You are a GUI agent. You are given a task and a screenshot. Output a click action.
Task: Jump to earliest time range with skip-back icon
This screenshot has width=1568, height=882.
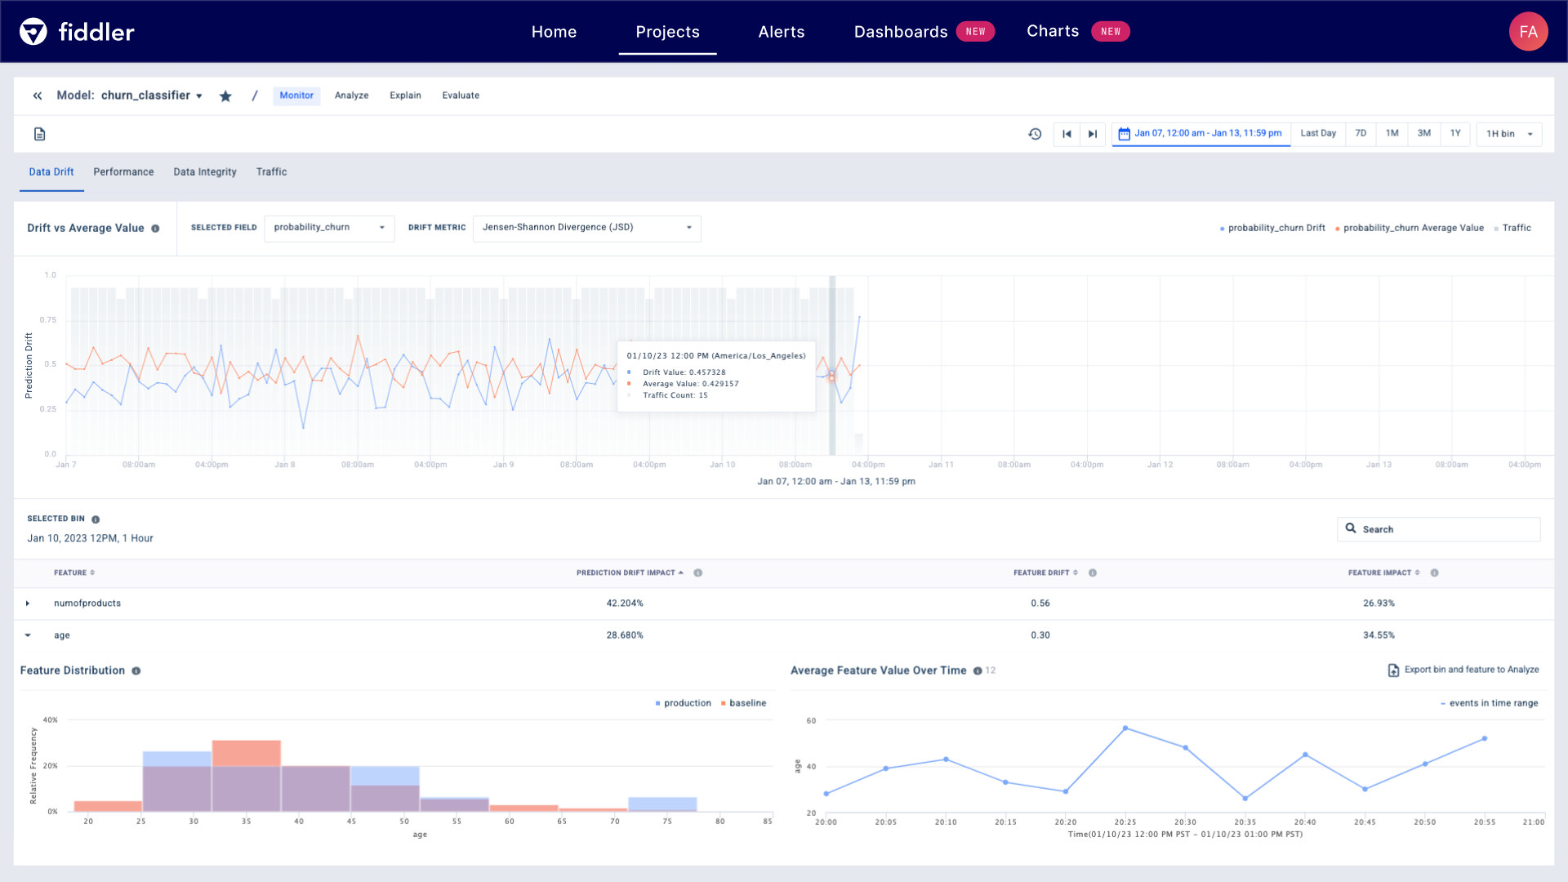point(1066,133)
